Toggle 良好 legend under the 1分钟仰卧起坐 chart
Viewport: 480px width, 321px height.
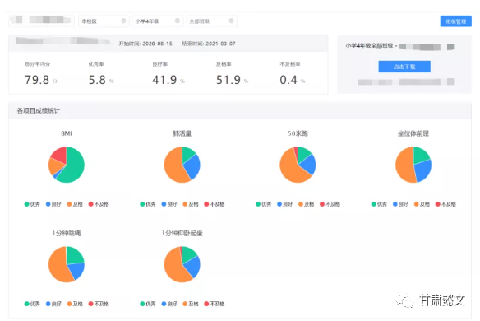click(169, 304)
